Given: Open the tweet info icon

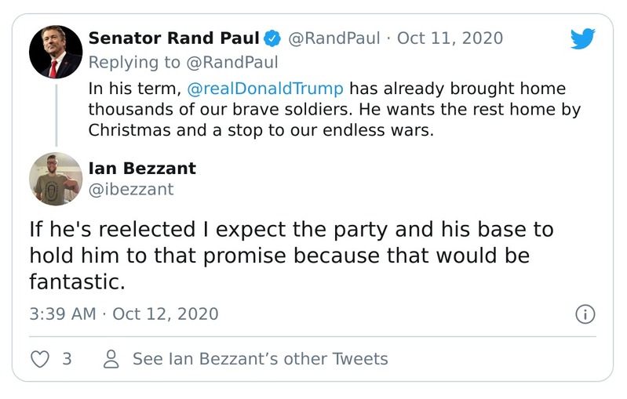Looking at the screenshot, I should 585,314.
